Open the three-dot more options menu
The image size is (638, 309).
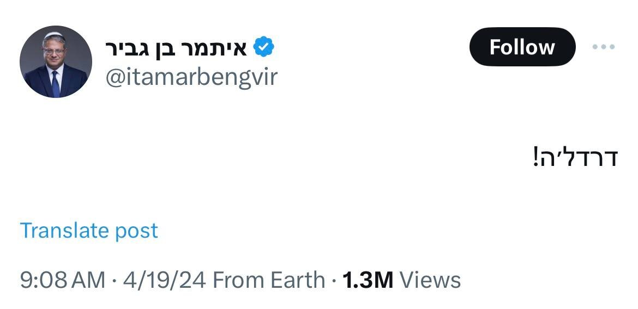point(604,47)
